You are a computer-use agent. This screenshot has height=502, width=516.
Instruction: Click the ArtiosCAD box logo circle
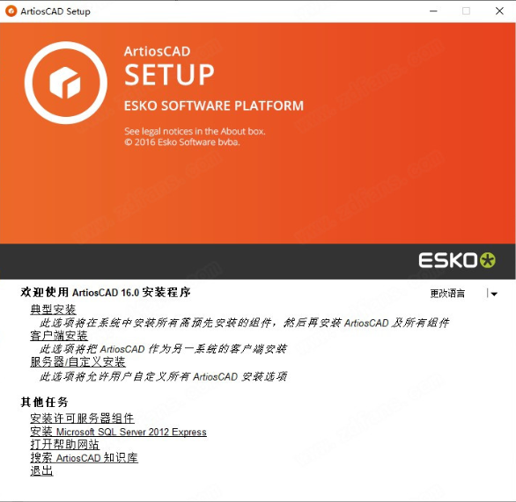pyautogui.click(x=65, y=83)
